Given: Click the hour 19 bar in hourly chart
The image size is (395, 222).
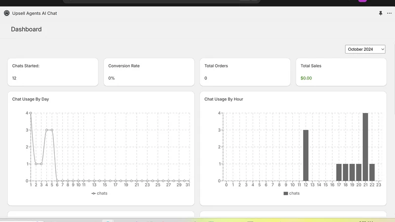Looking at the screenshot, I should (x=352, y=172).
